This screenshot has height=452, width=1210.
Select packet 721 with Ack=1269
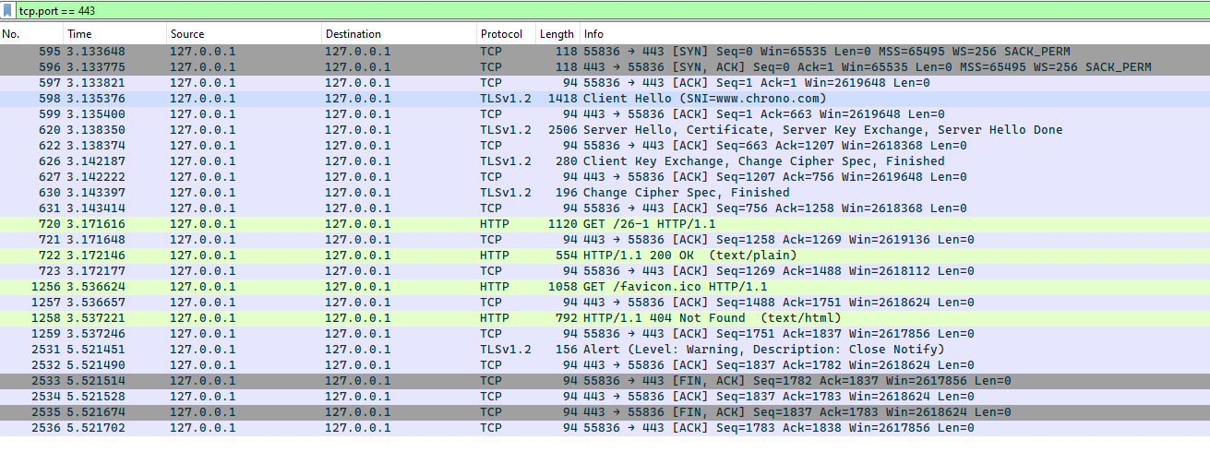coord(605,240)
